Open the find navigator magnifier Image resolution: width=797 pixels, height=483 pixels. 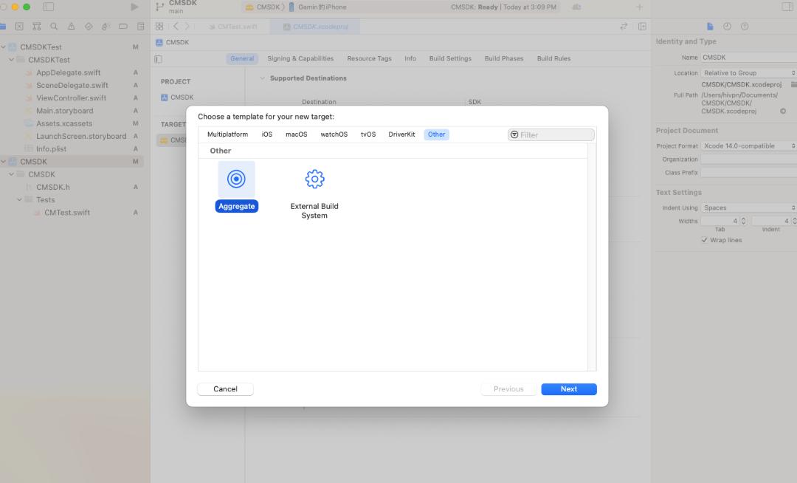click(54, 27)
